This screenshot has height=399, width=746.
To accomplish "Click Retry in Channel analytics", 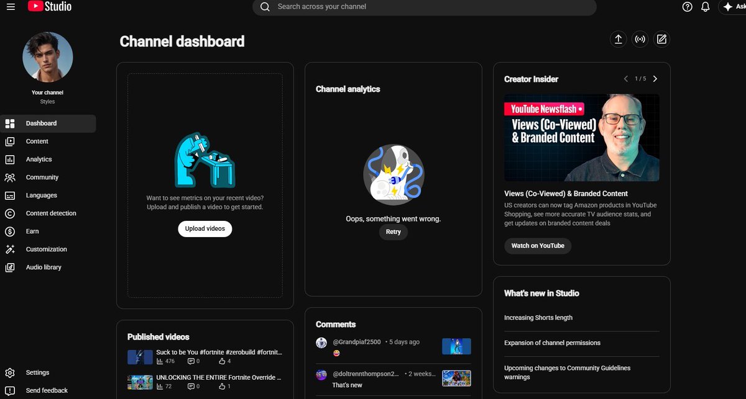I will coord(394,232).
